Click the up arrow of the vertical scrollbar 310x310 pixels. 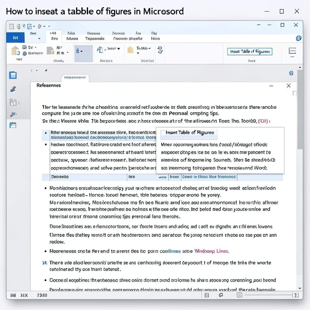[300, 68]
